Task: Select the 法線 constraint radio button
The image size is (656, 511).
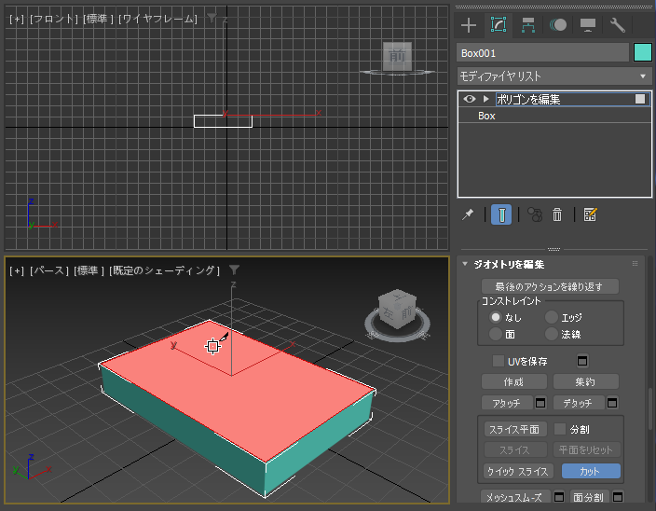Action: point(552,334)
